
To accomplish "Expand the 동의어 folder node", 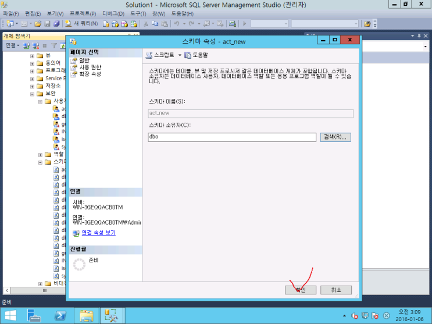I will (32, 64).
